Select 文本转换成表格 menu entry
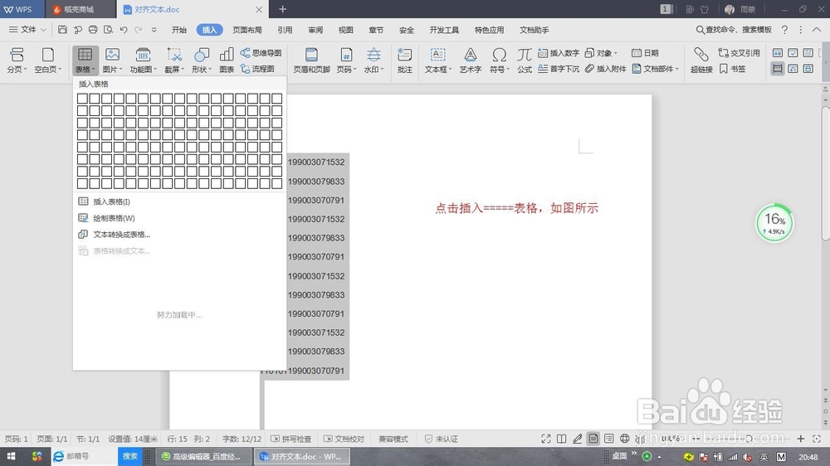This screenshot has width=830, height=466. [x=179, y=235]
